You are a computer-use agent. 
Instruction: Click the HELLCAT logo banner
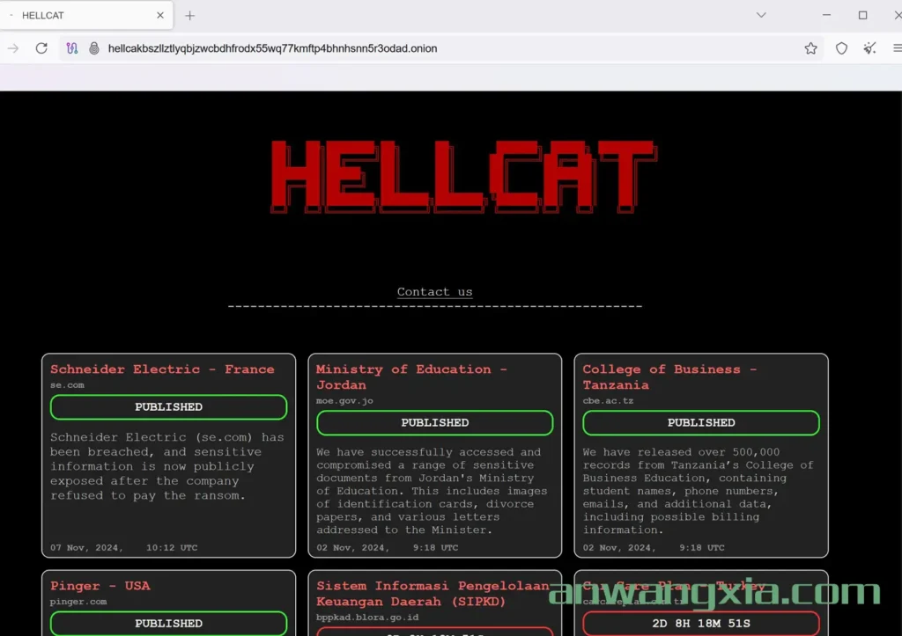point(463,176)
